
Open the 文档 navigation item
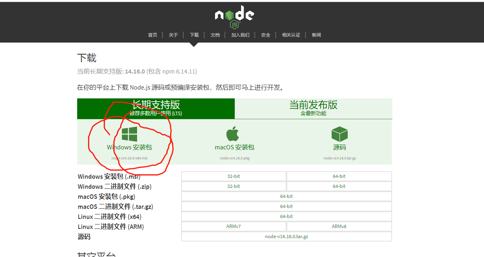pyautogui.click(x=215, y=35)
